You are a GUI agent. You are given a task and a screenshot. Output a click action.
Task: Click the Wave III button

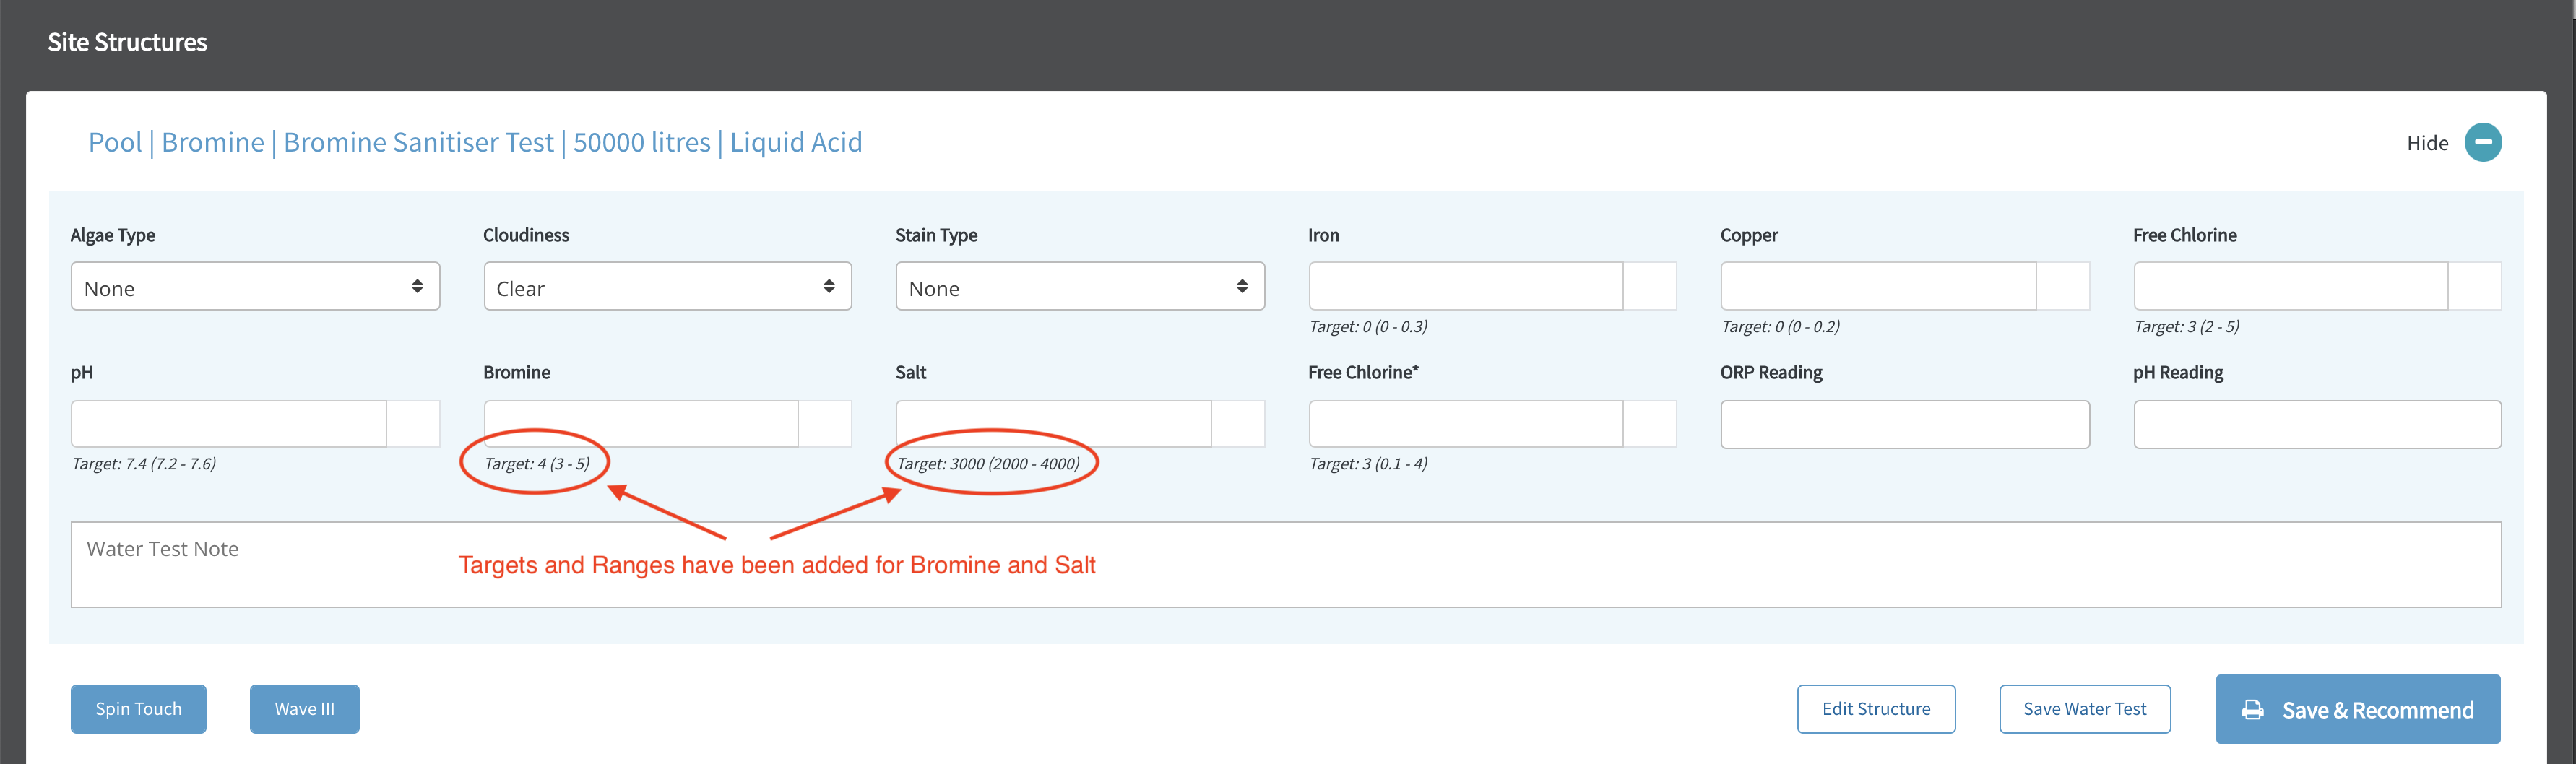(305, 709)
